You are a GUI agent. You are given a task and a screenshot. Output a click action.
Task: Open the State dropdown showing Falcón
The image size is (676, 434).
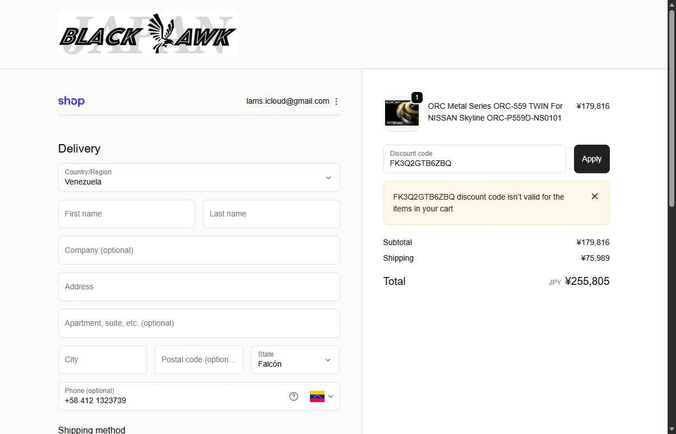click(x=295, y=359)
